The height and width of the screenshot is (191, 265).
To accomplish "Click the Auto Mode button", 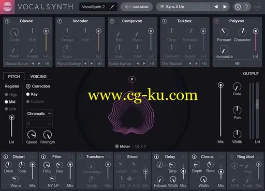I will [137, 7].
